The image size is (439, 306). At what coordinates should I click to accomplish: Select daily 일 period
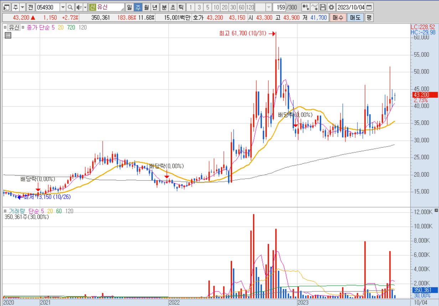(x=129, y=7)
